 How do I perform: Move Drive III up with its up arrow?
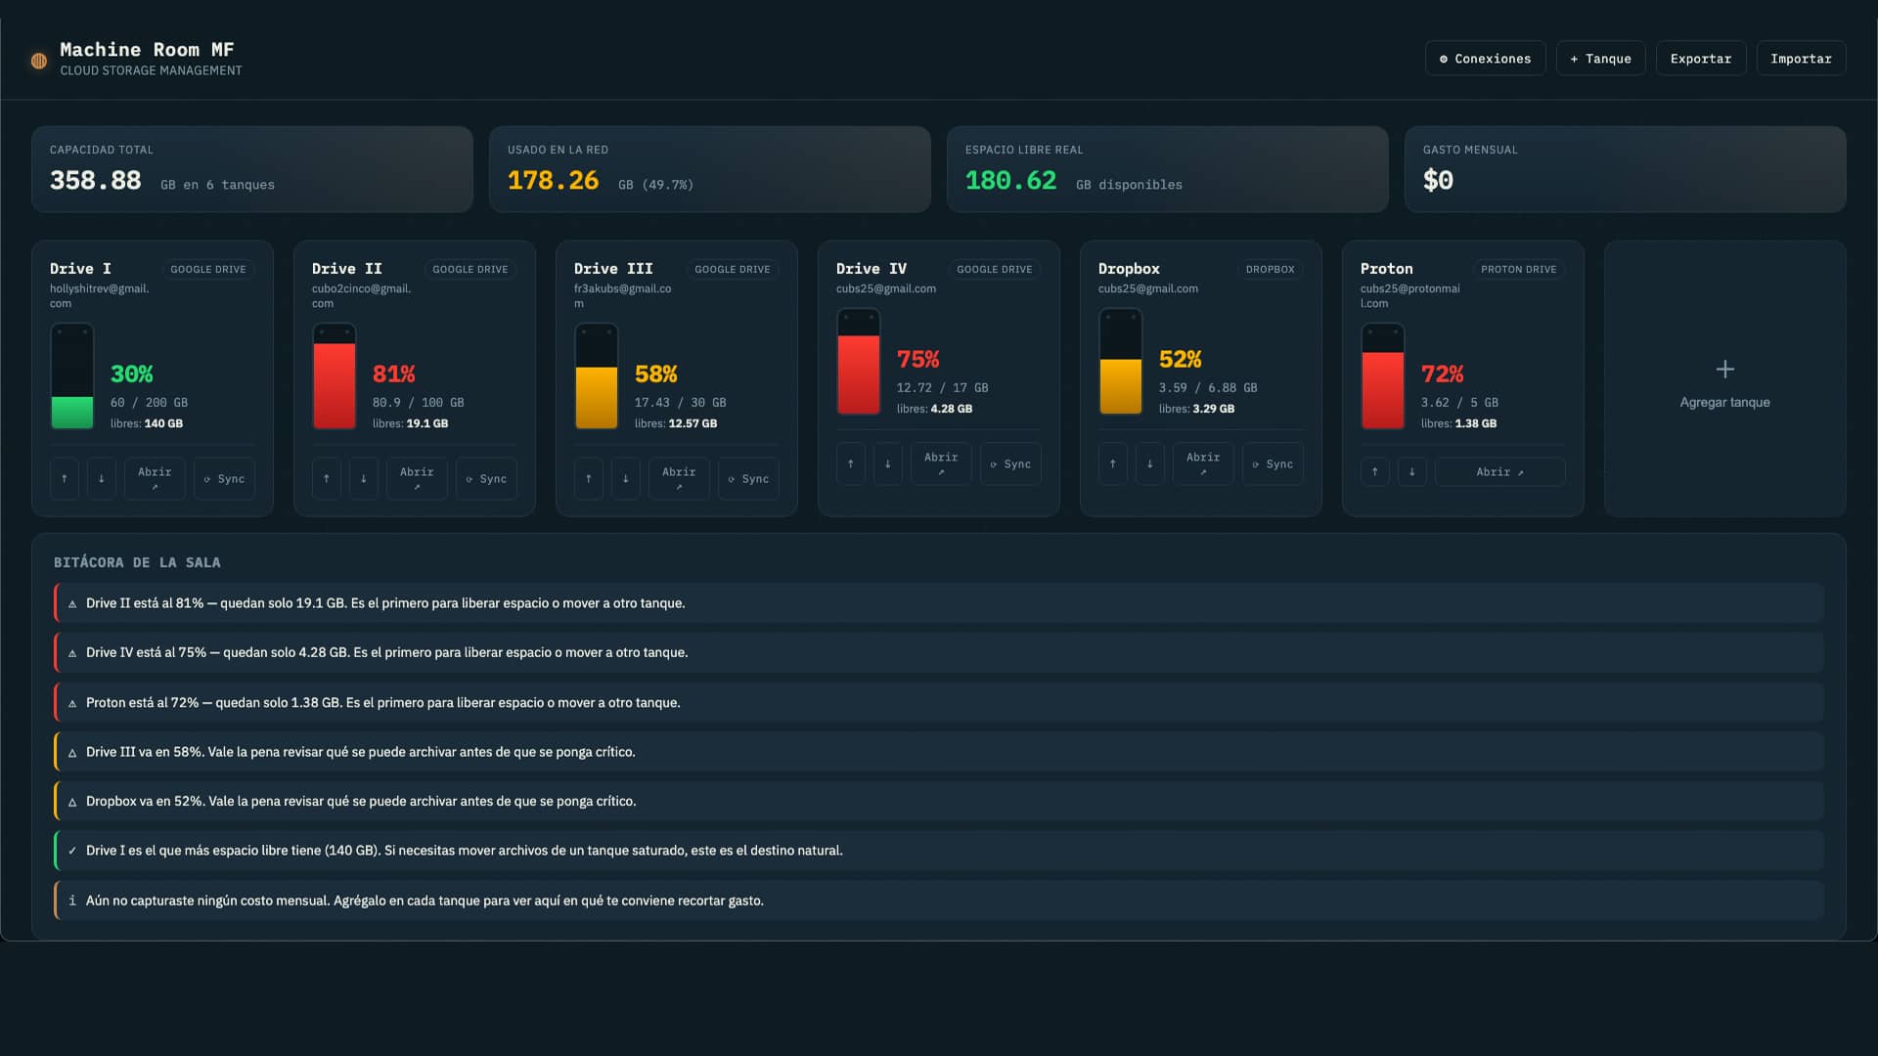[589, 479]
